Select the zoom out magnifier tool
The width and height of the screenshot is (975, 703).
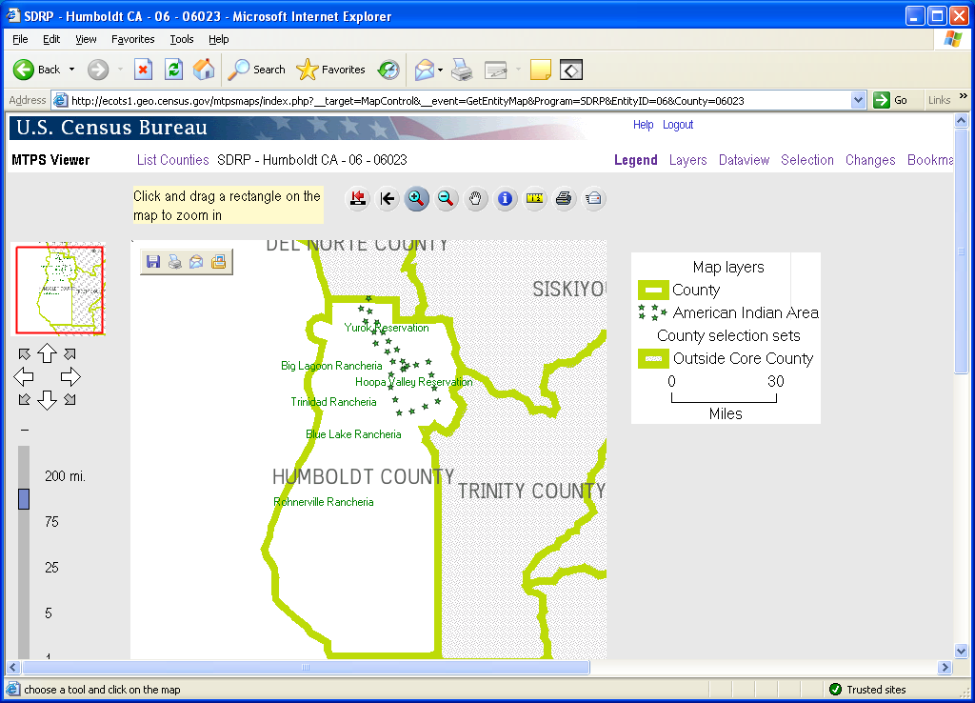pos(446,199)
